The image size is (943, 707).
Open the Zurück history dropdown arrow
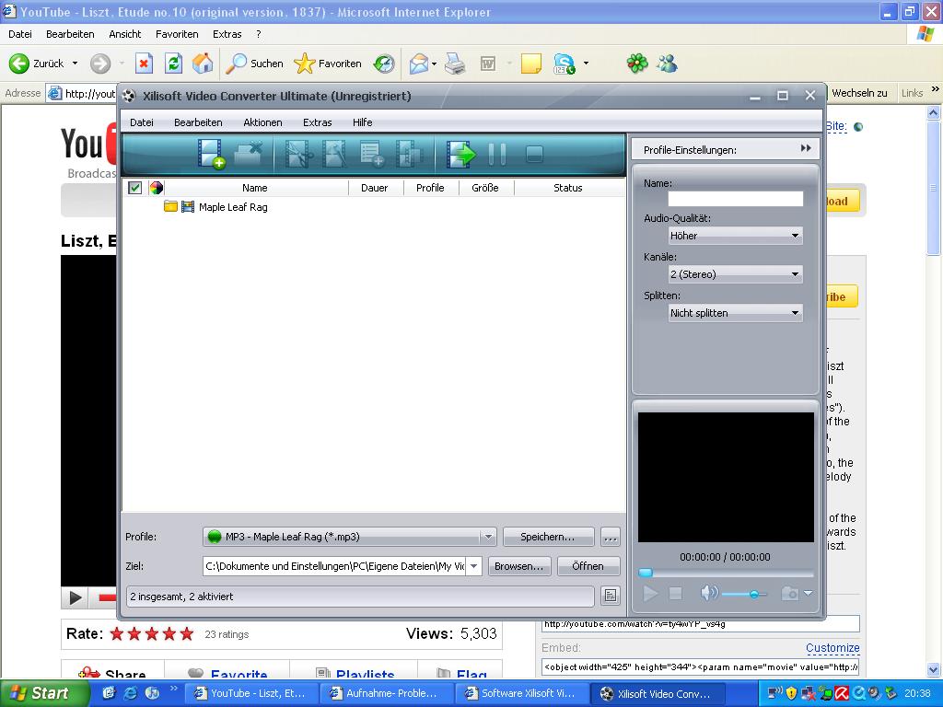point(76,64)
